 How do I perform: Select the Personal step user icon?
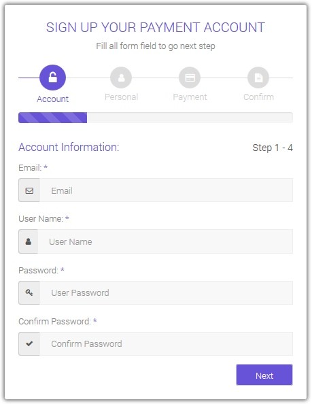click(x=121, y=78)
